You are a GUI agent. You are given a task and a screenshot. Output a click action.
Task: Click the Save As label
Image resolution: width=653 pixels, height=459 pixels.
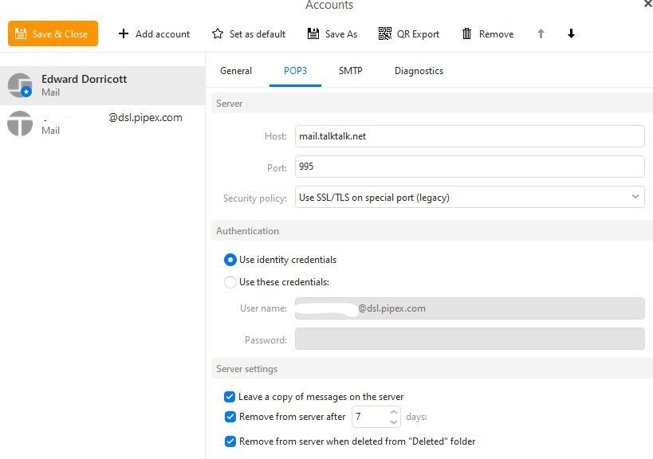(341, 34)
